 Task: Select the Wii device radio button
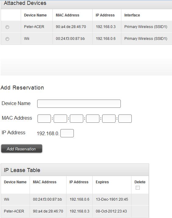point(7,39)
